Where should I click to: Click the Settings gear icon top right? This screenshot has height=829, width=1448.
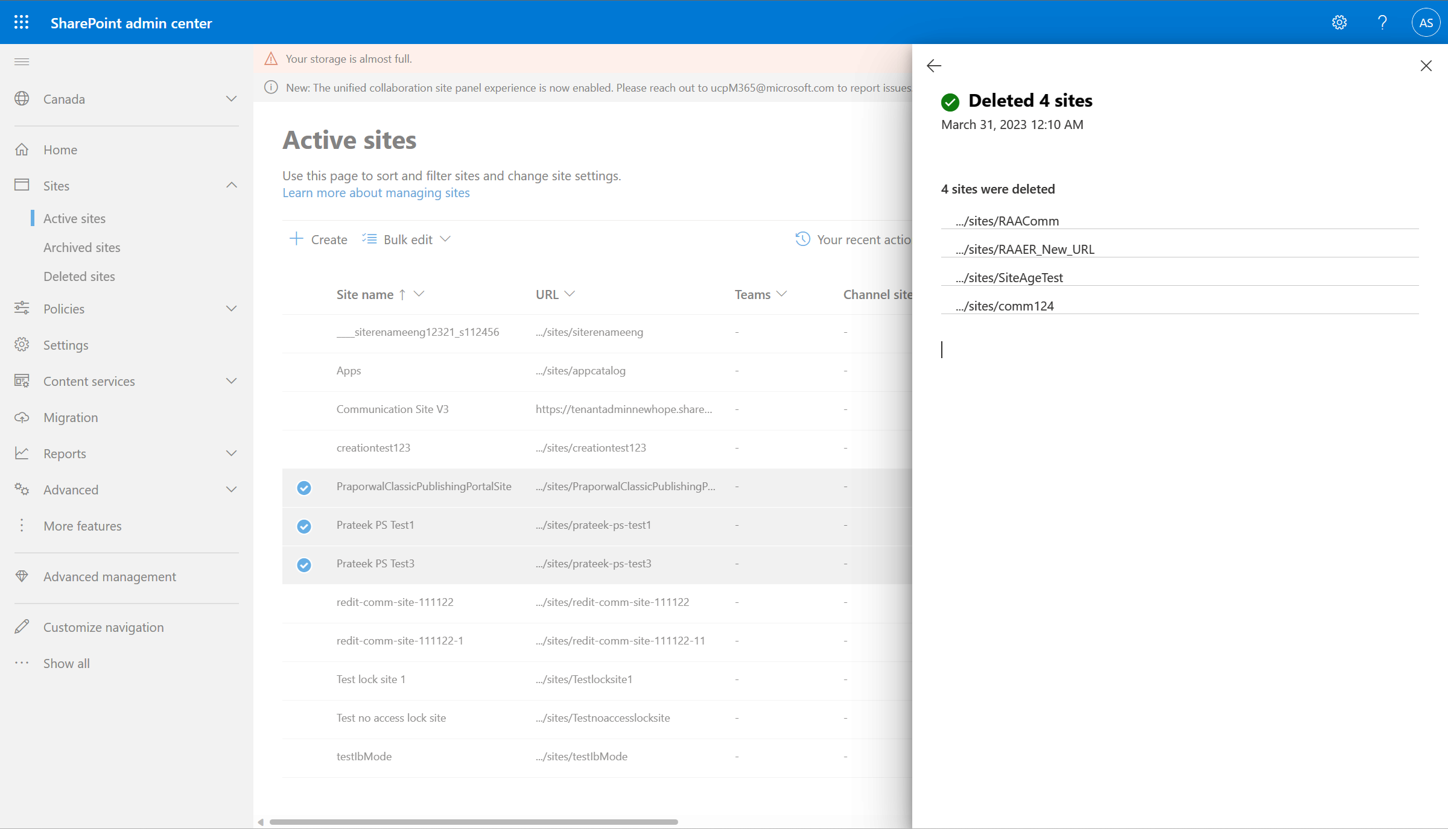pos(1341,22)
